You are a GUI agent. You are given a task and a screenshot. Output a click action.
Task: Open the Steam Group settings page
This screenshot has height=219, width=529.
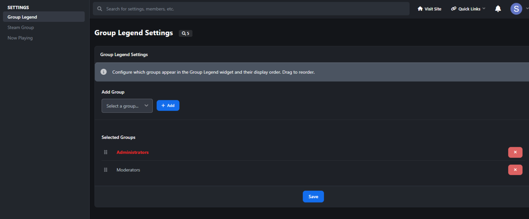[21, 27]
